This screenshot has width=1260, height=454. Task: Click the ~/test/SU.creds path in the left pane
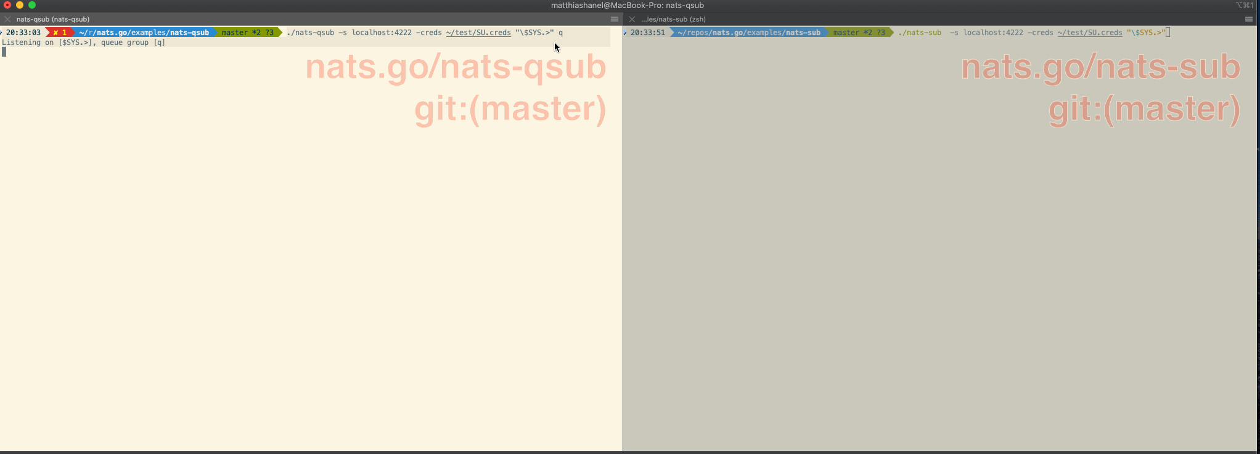coord(478,33)
